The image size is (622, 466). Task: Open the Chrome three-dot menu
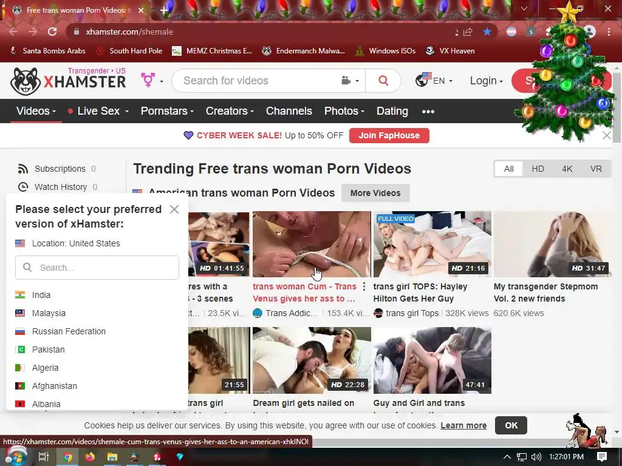[609, 32]
